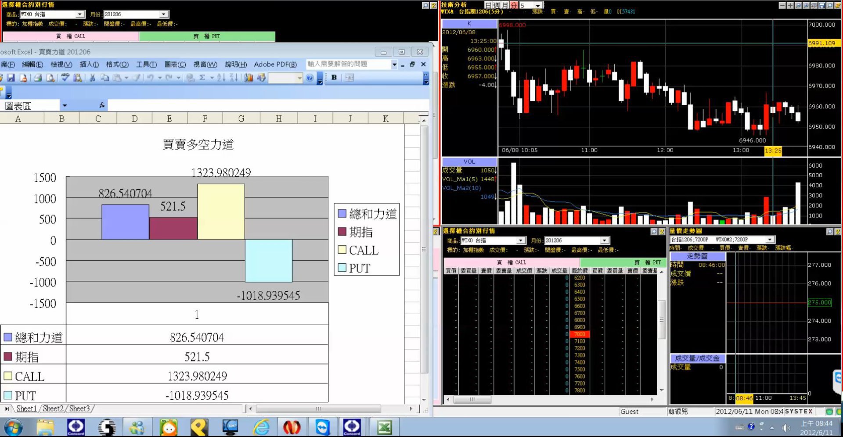This screenshot has width=843, height=437.
Task: Select 月 monthly period in 技術分析
Action: 505,5
